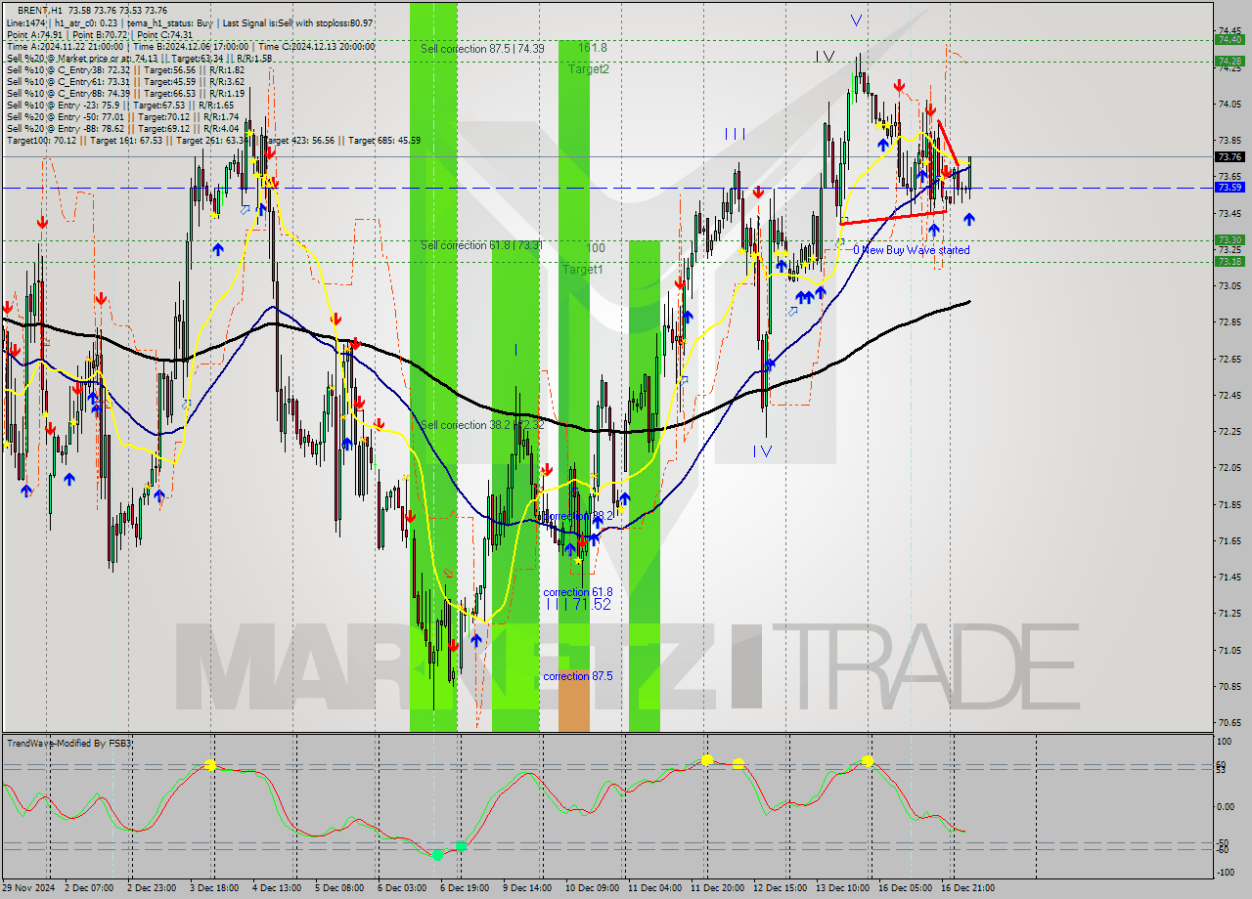Click the '29 Nov 2024' date on time axis
This screenshot has height=899, width=1252.
(27, 888)
